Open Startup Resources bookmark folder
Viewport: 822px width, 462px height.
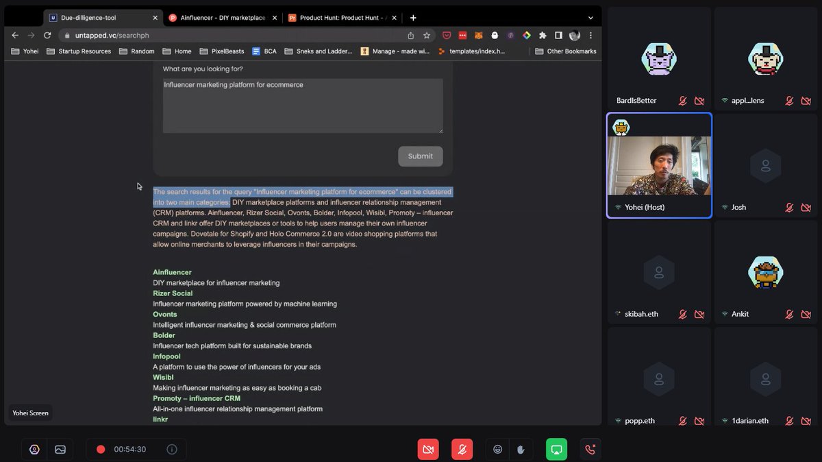click(79, 51)
